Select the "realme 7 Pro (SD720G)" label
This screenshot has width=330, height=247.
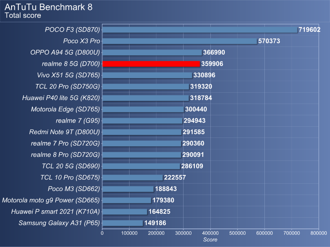coord(66,143)
